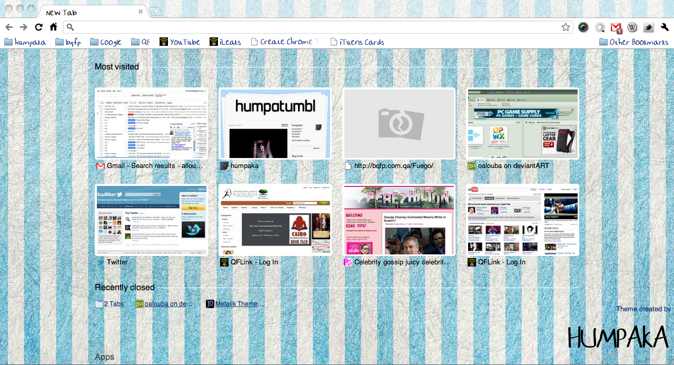Viewport: 674px width, 365px height.
Task: Click the forward navigation arrow
Action: [x=24, y=27]
